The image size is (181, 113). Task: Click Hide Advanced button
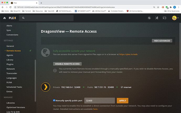click(162, 41)
